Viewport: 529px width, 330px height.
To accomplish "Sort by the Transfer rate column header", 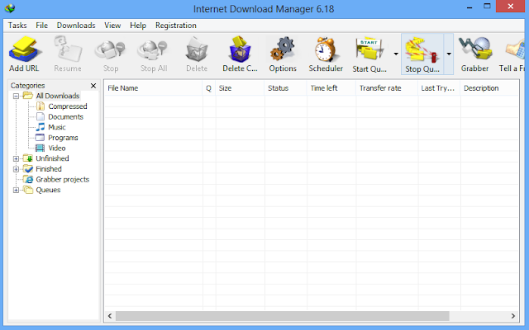I will click(x=387, y=88).
